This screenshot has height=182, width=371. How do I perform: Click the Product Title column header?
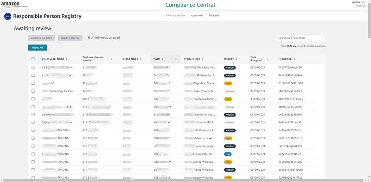(x=192, y=59)
